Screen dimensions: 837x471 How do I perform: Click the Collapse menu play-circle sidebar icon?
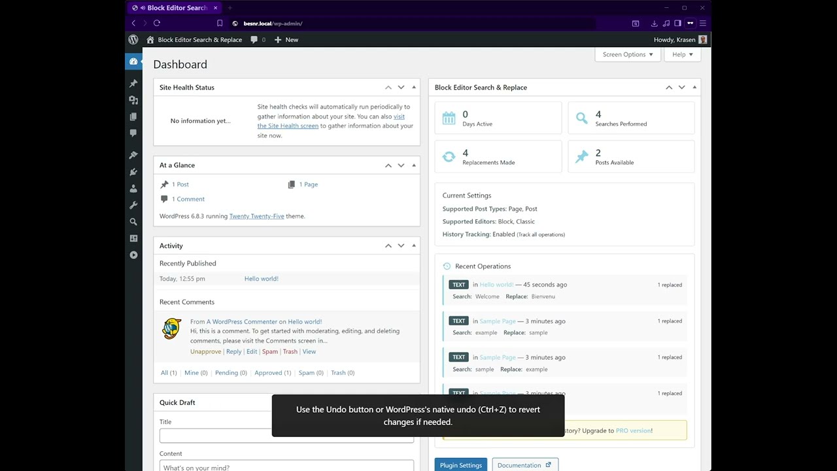coord(133,255)
